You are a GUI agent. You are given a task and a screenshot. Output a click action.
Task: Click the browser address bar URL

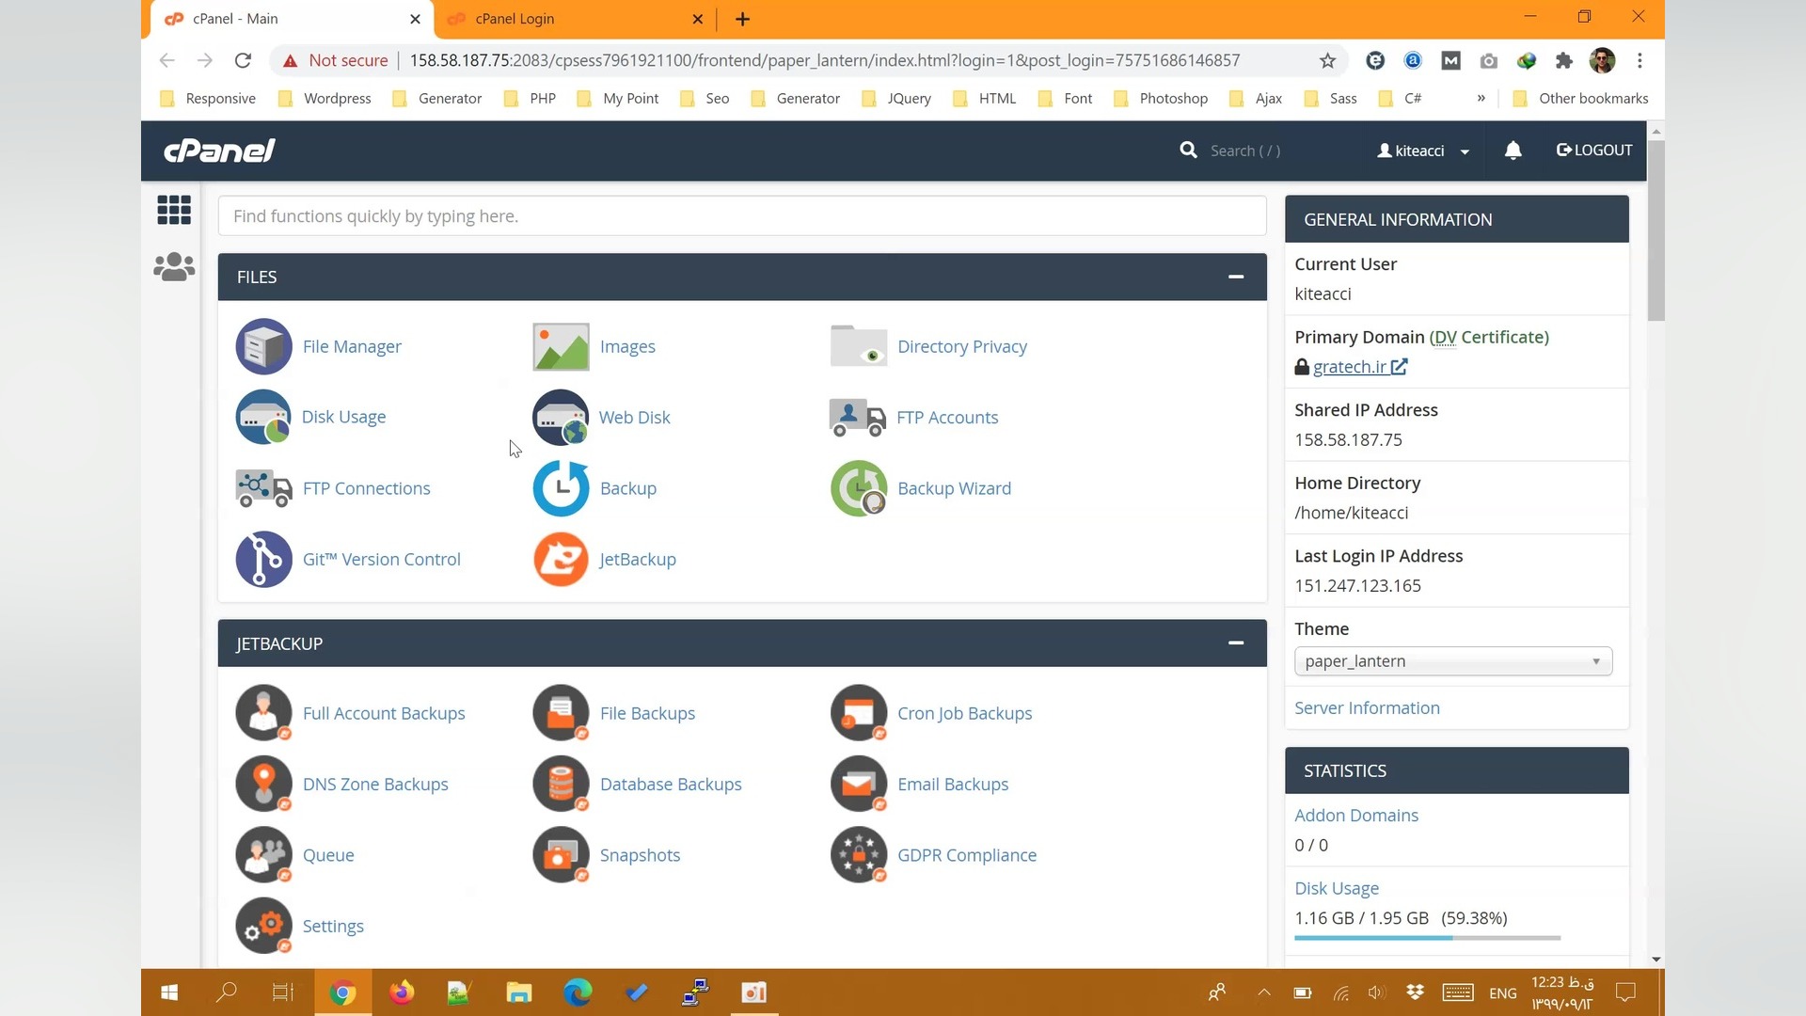(825, 60)
